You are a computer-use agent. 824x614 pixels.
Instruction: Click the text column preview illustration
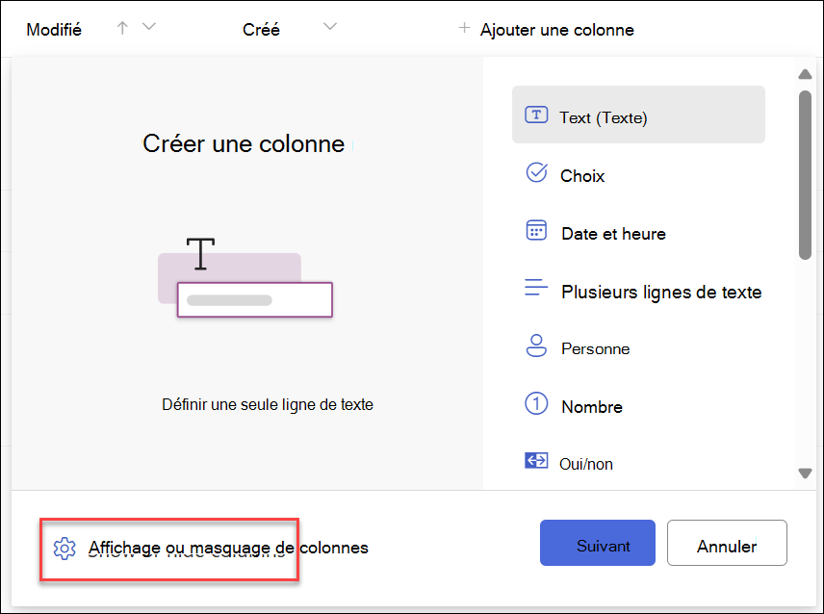click(x=245, y=277)
